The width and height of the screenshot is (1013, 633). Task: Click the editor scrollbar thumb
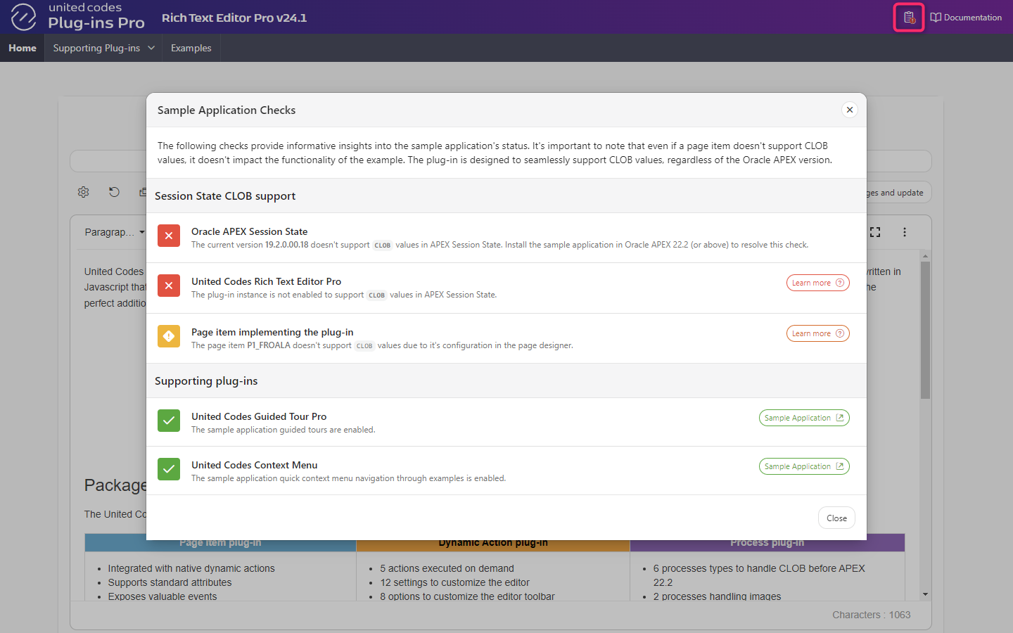coord(925,331)
